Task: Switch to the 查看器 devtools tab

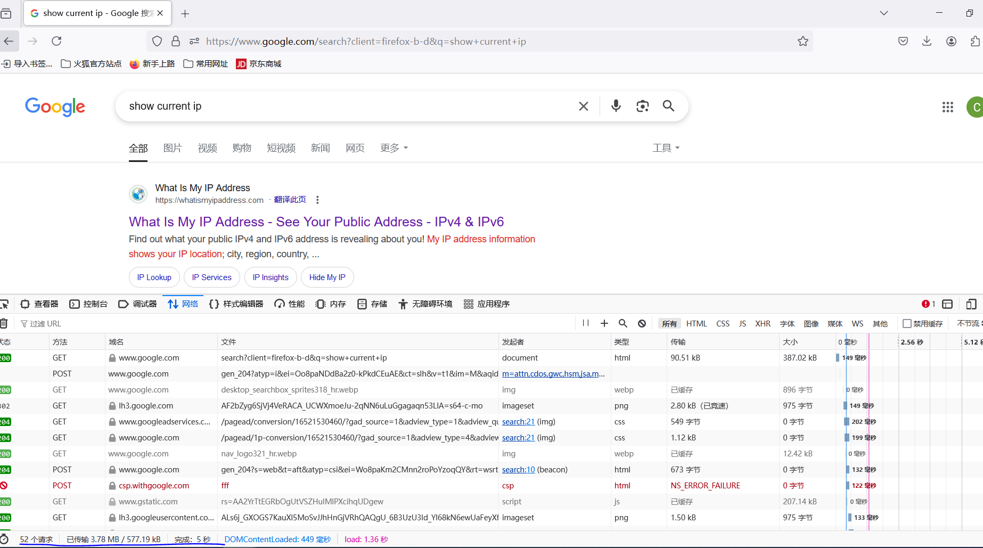Action: point(39,304)
